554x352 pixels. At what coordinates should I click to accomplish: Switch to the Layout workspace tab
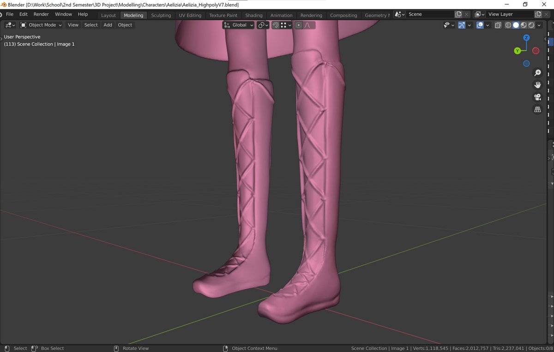tap(108, 15)
